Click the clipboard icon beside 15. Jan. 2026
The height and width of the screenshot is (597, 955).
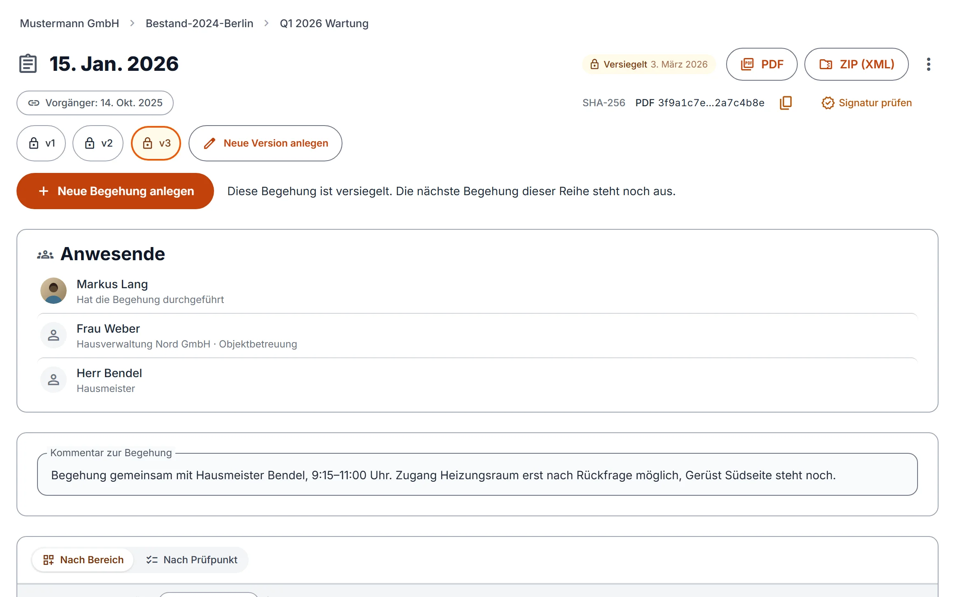click(x=28, y=64)
